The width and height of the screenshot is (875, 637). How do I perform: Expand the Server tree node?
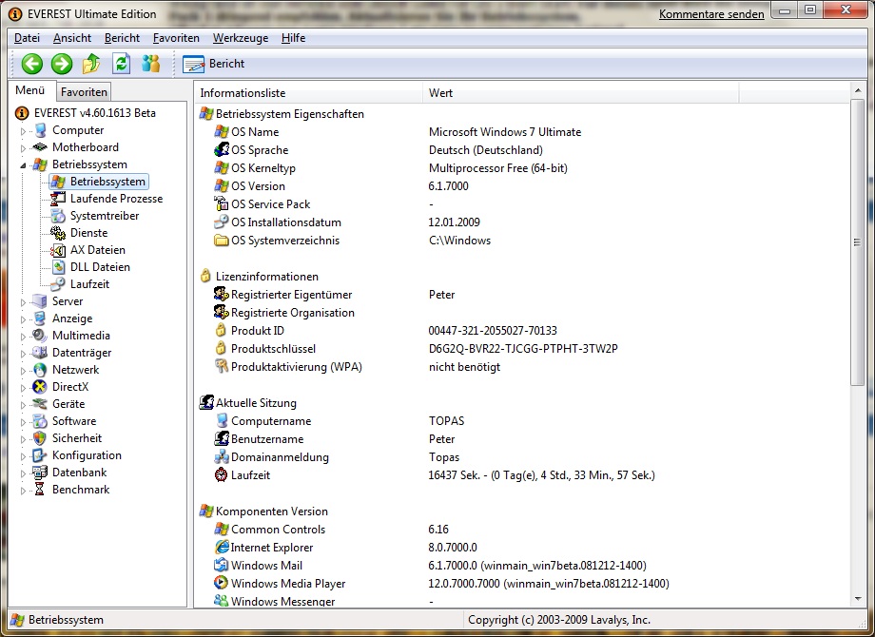coord(23,302)
